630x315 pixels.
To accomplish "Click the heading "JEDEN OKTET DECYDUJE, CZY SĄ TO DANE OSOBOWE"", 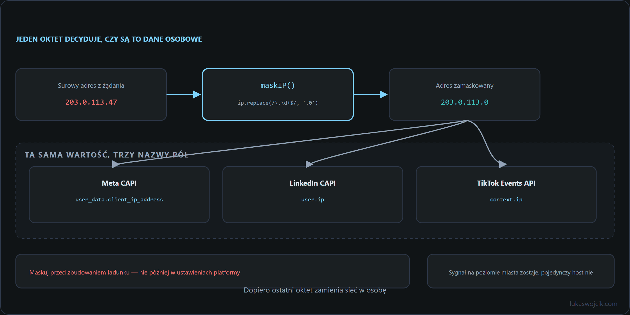I will tap(109, 39).
